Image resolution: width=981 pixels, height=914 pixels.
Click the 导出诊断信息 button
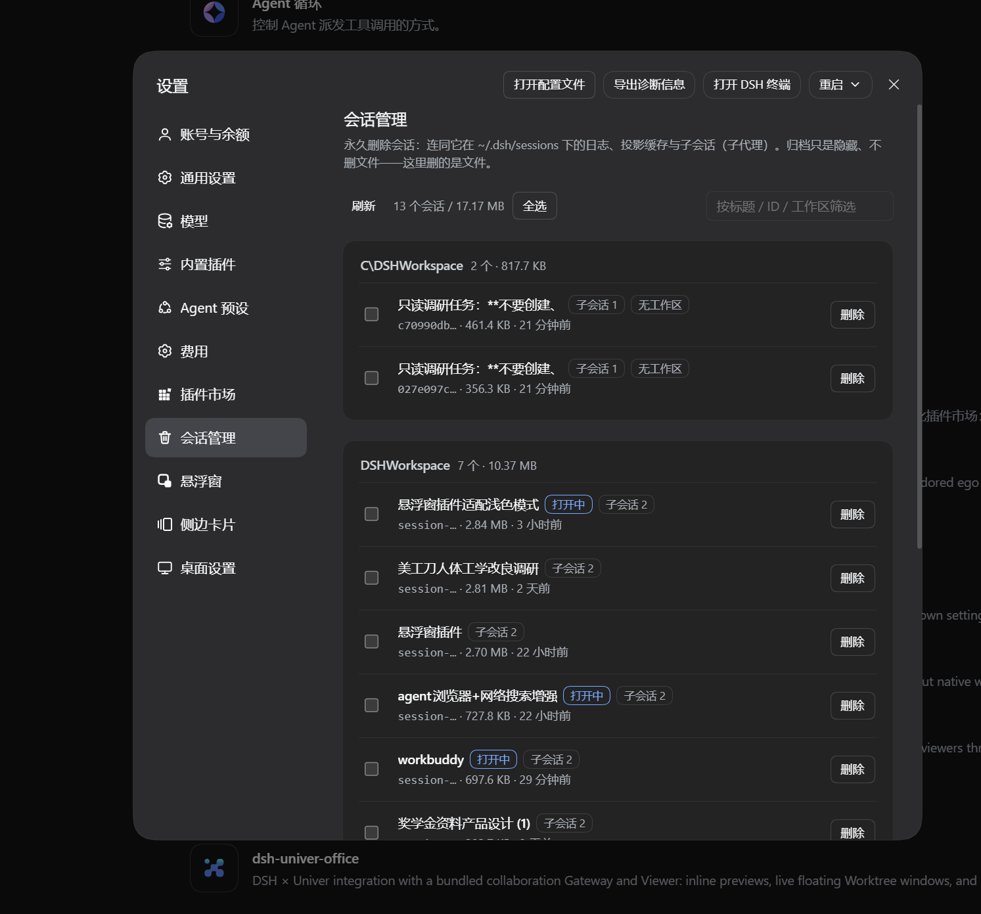click(649, 85)
